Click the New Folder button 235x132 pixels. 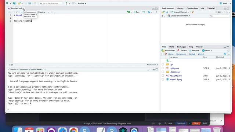click(168, 51)
